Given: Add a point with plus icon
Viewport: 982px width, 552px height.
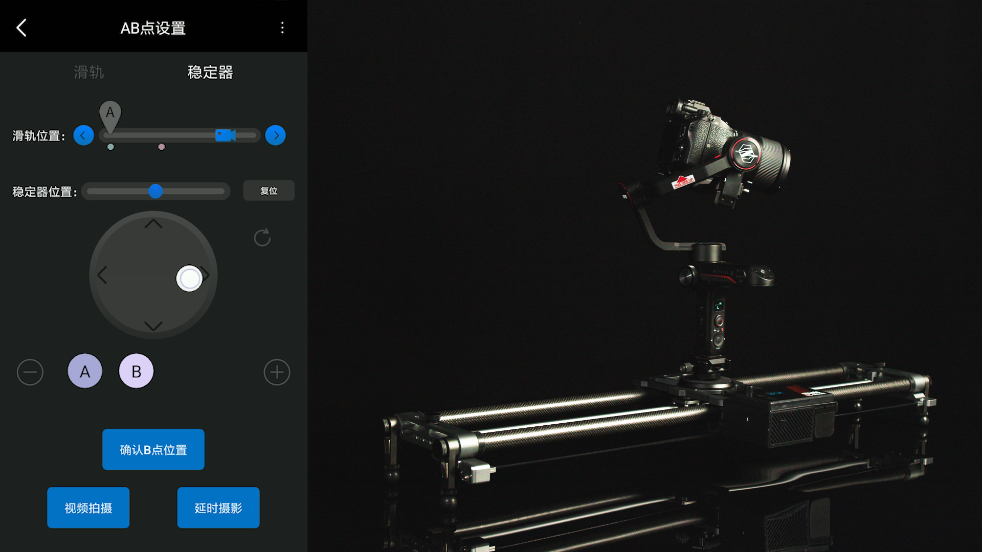Looking at the screenshot, I should tap(277, 372).
